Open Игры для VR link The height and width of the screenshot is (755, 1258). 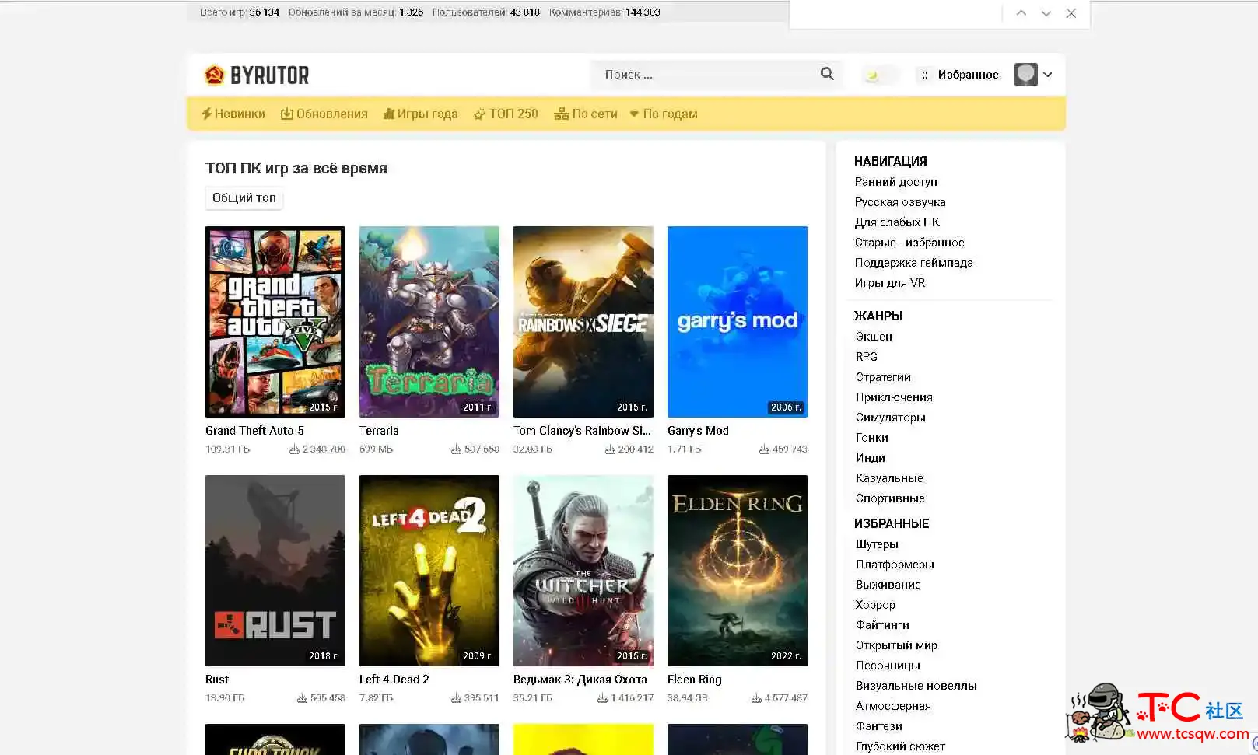pyautogui.click(x=890, y=283)
